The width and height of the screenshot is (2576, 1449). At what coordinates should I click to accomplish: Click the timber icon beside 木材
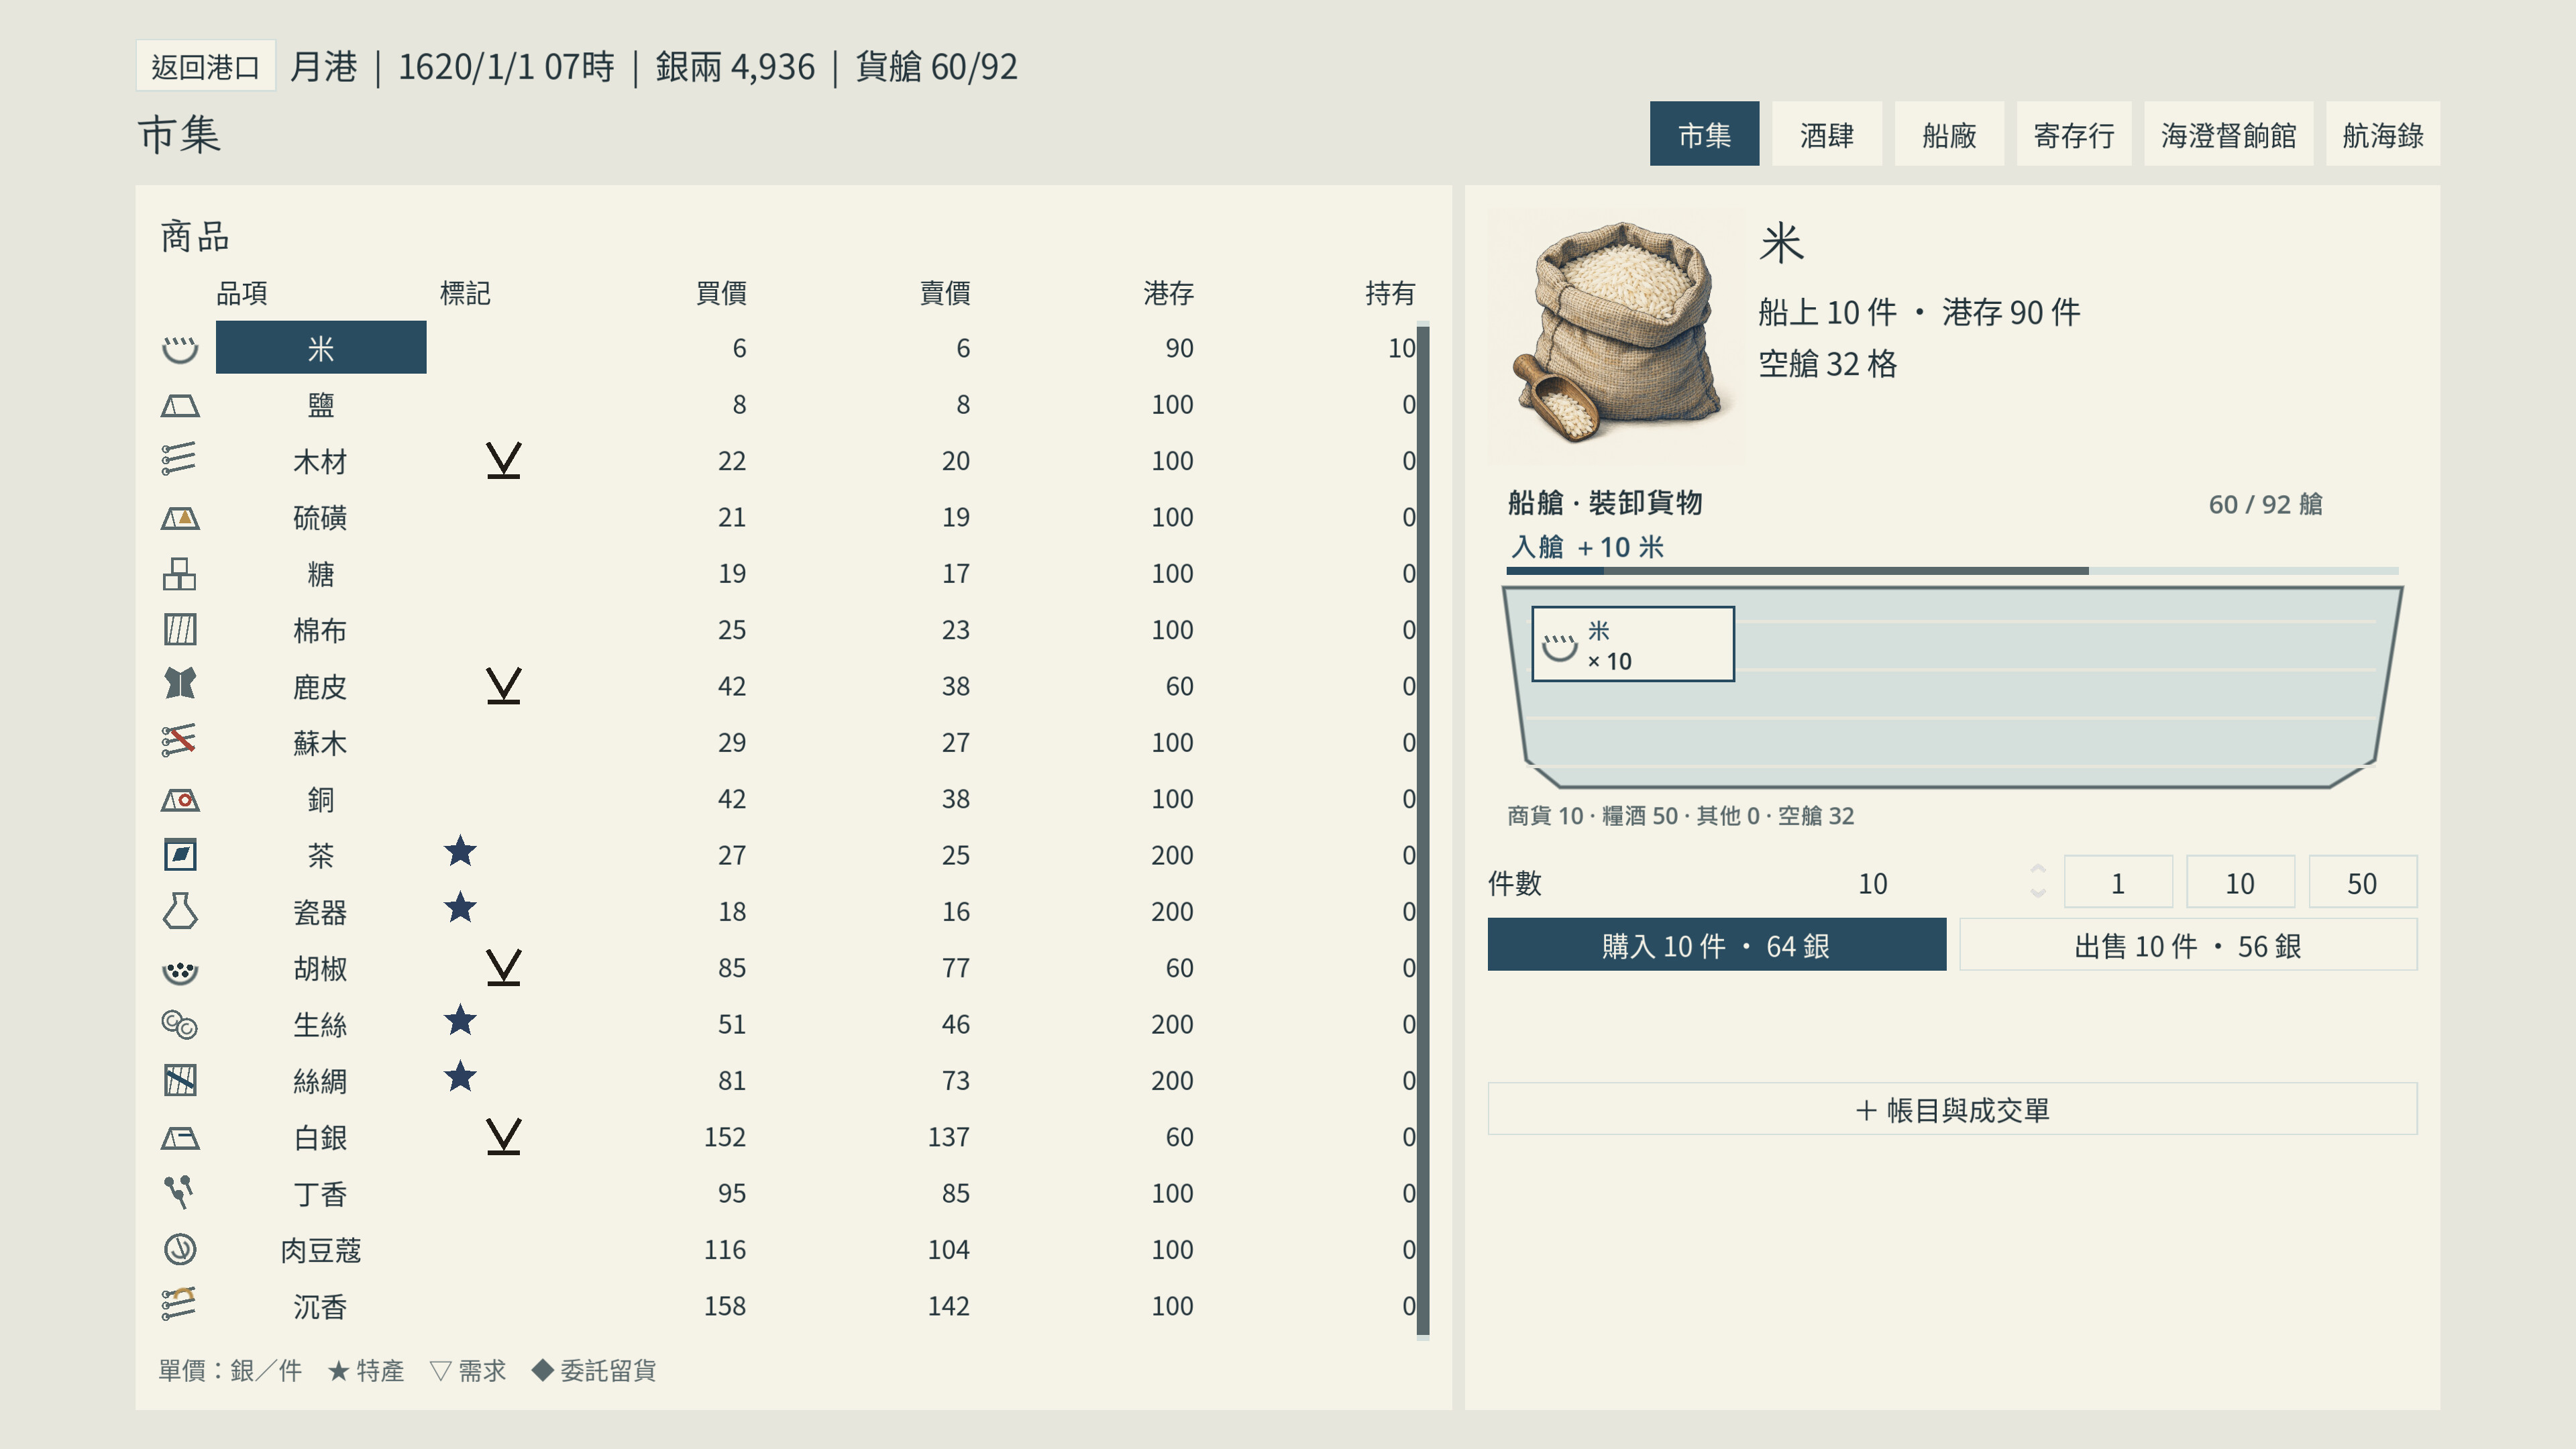[x=179, y=460]
